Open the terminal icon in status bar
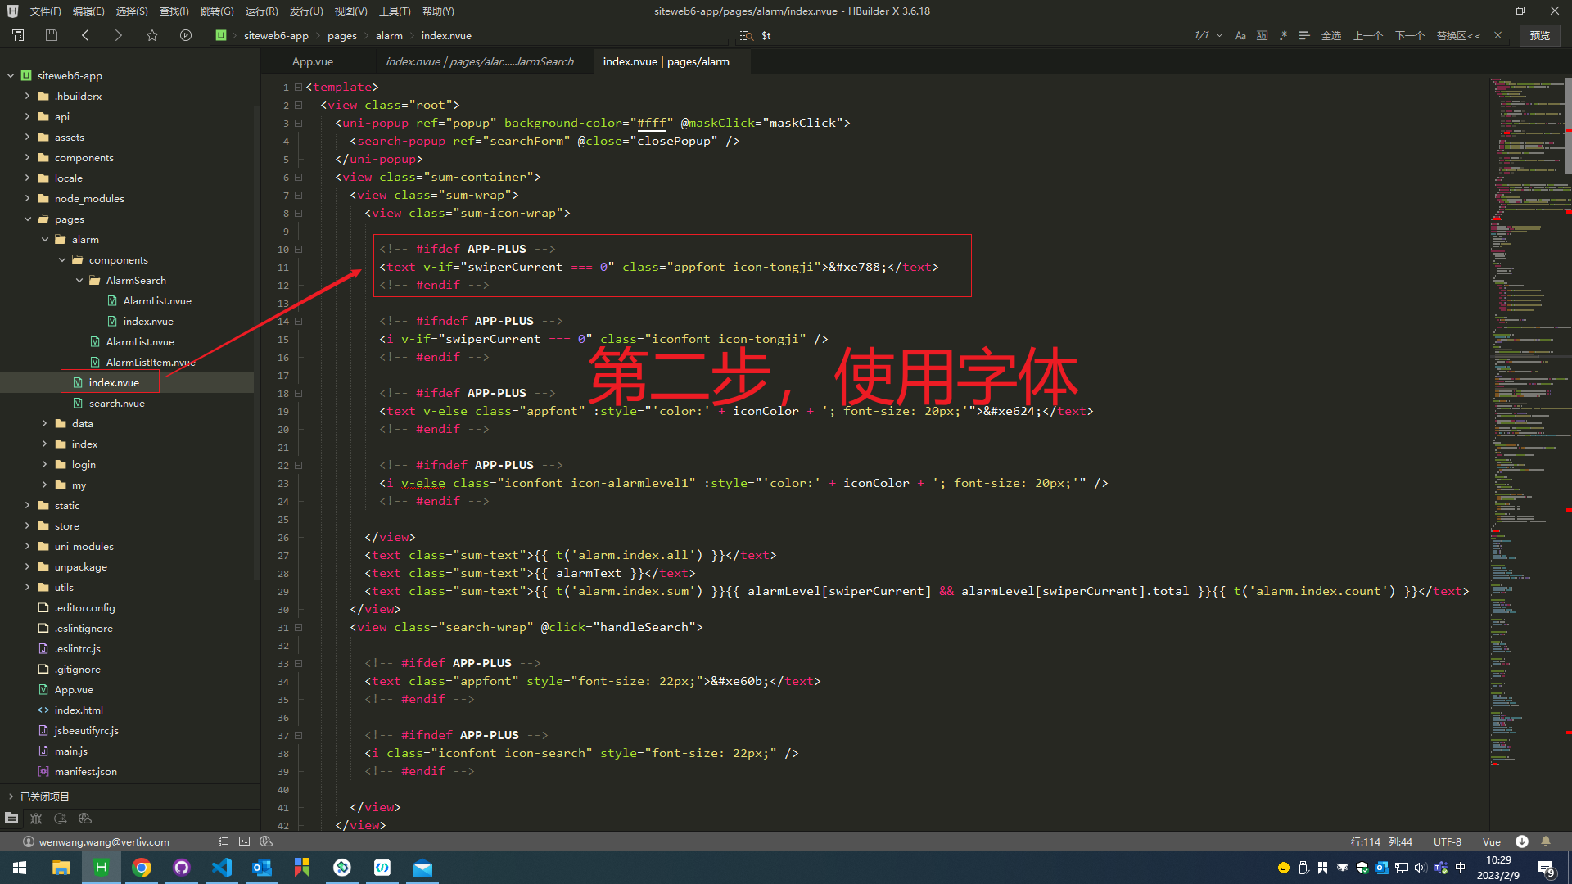 click(x=244, y=841)
